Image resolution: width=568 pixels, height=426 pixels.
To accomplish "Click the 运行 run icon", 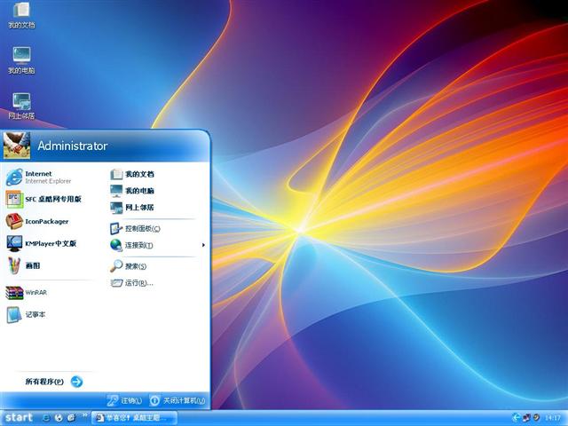I will pyautogui.click(x=116, y=283).
